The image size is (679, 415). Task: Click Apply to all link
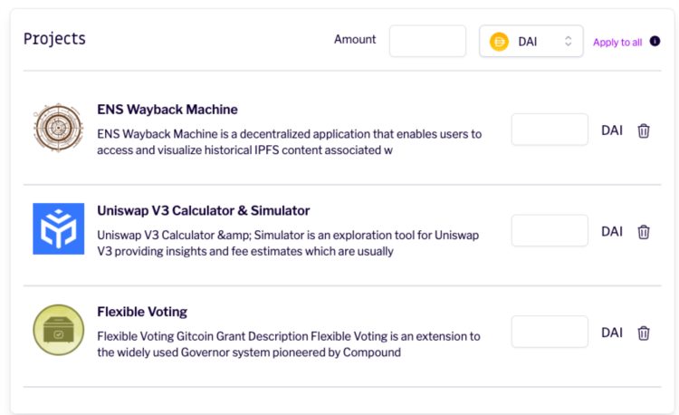[x=617, y=43]
